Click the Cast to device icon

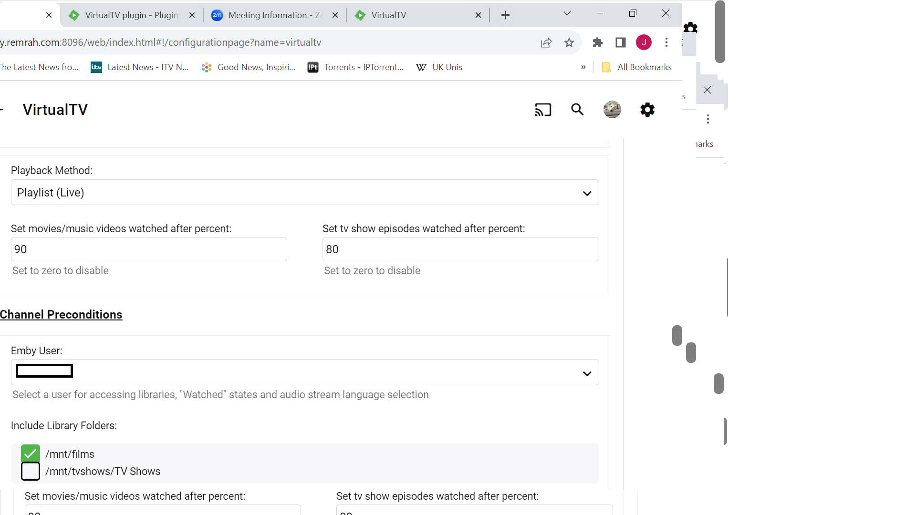[x=543, y=110]
